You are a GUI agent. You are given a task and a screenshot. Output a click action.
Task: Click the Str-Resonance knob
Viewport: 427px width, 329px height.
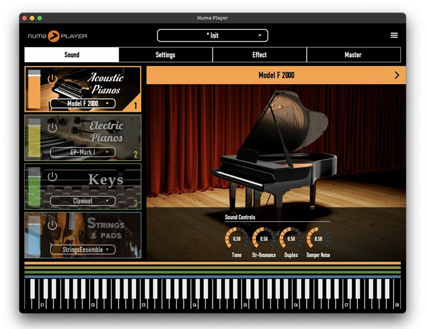pyautogui.click(x=263, y=238)
